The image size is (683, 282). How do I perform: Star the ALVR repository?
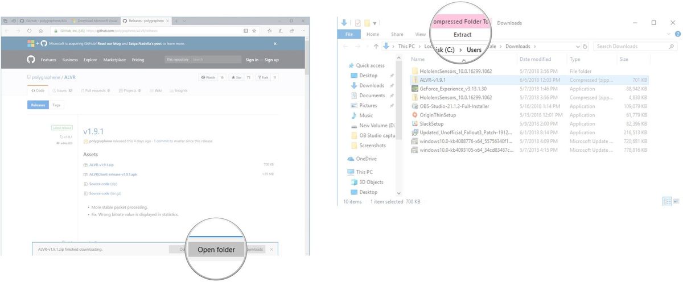click(236, 77)
